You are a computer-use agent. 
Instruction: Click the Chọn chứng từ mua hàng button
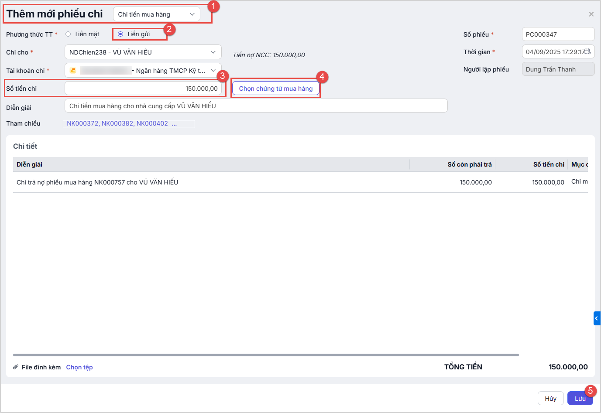[x=276, y=89]
